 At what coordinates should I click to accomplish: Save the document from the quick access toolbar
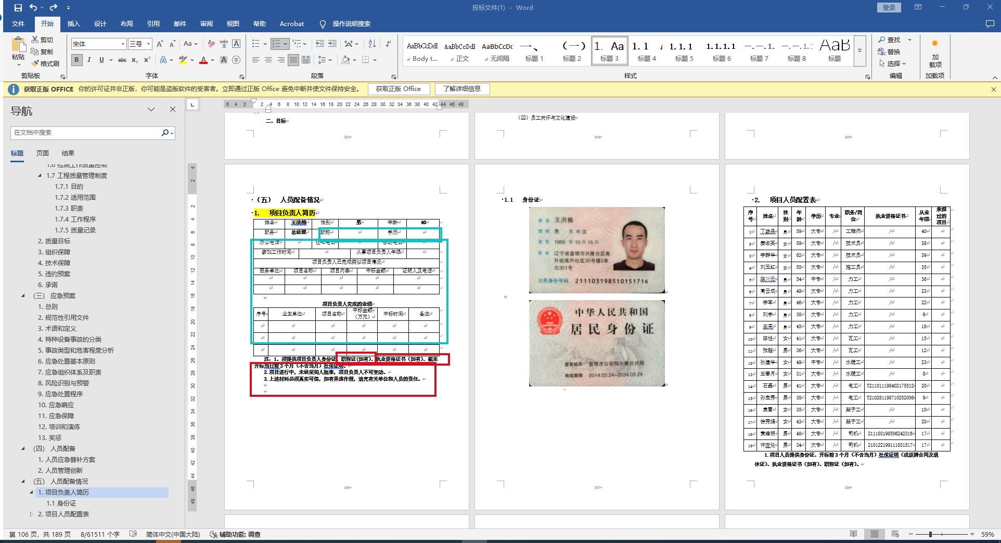point(18,8)
